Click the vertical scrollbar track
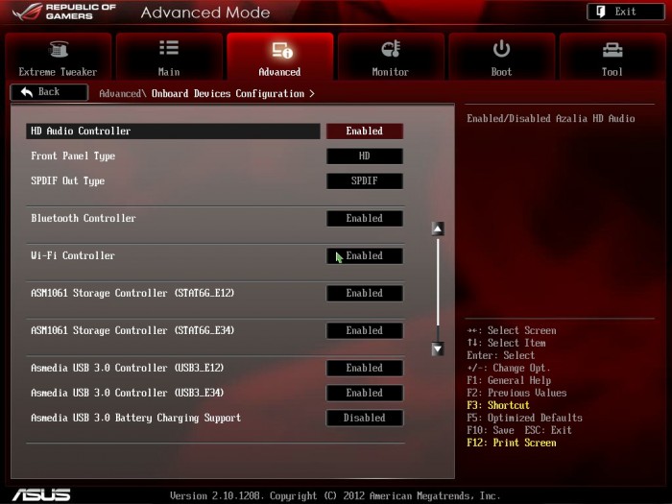672x504 pixels. click(438, 288)
